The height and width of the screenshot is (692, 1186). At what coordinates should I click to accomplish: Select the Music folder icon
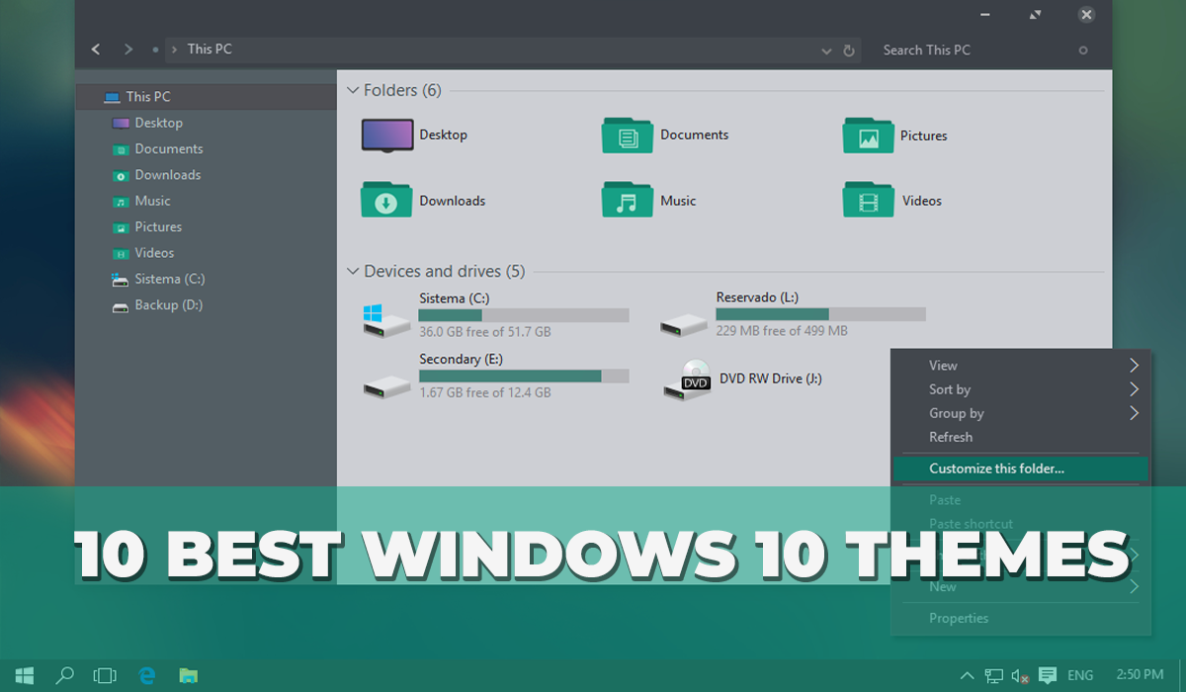628,201
